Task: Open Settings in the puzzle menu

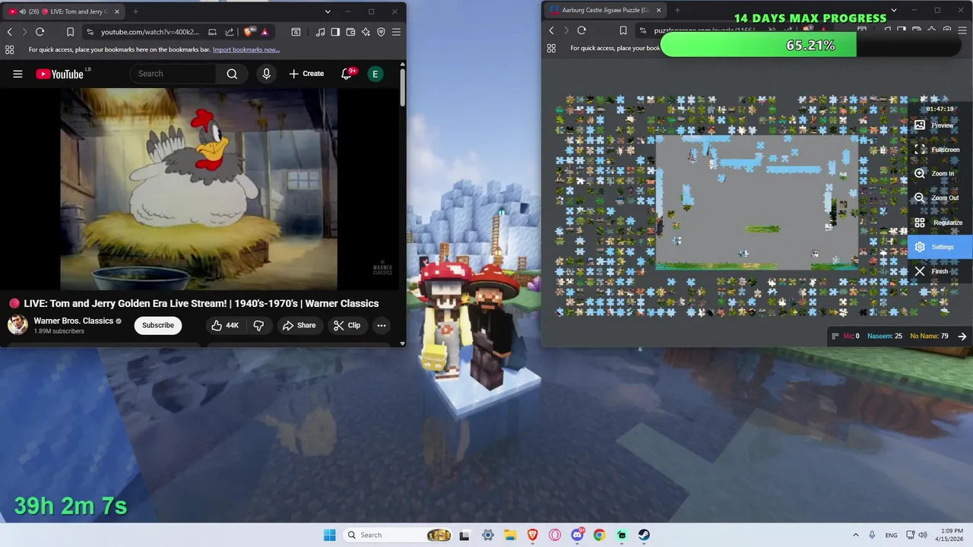Action: tap(941, 247)
